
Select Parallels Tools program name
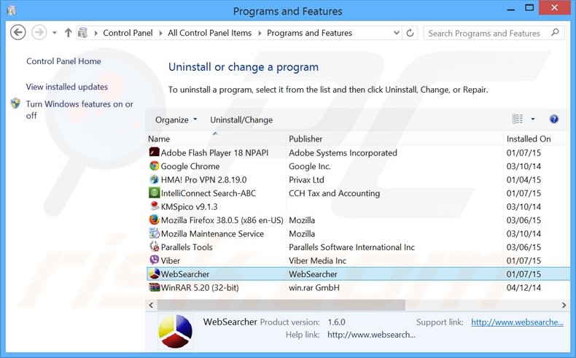tap(187, 247)
